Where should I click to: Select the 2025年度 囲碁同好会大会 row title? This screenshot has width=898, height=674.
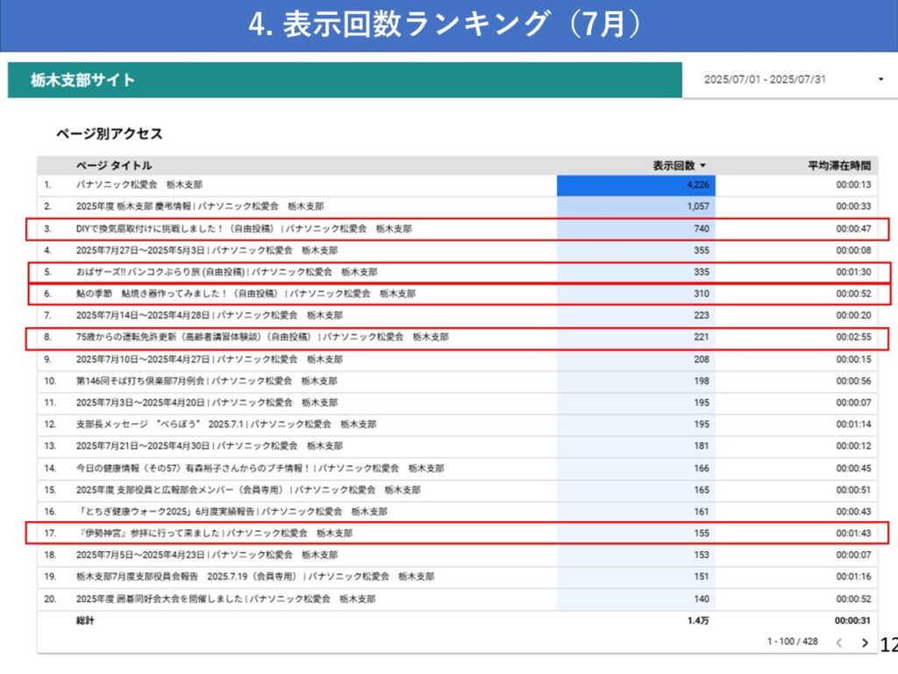click(225, 599)
